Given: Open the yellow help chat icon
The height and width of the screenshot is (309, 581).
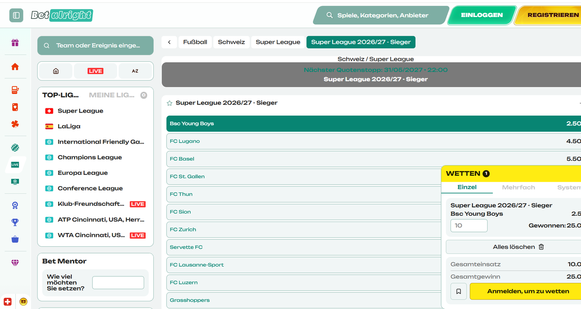Looking at the screenshot, I should 23,301.
